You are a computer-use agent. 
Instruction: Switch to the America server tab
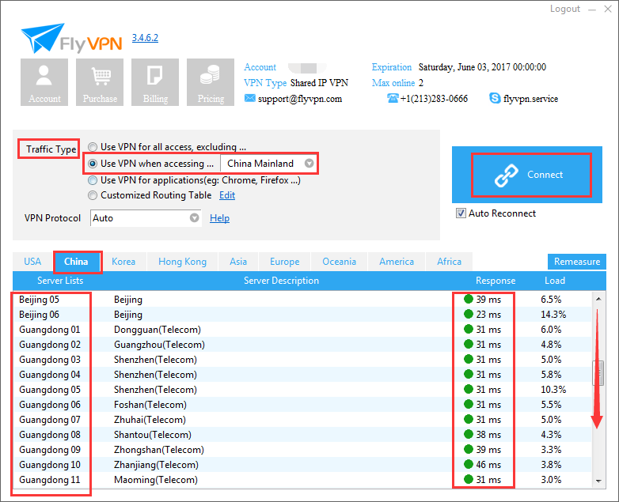pyautogui.click(x=397, y=262)
